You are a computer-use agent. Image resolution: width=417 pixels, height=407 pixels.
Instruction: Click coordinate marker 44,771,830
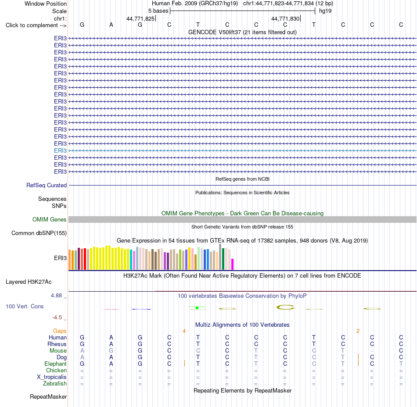(285, 18)
